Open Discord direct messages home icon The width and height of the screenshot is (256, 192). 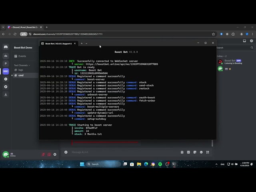click(6, 47)
